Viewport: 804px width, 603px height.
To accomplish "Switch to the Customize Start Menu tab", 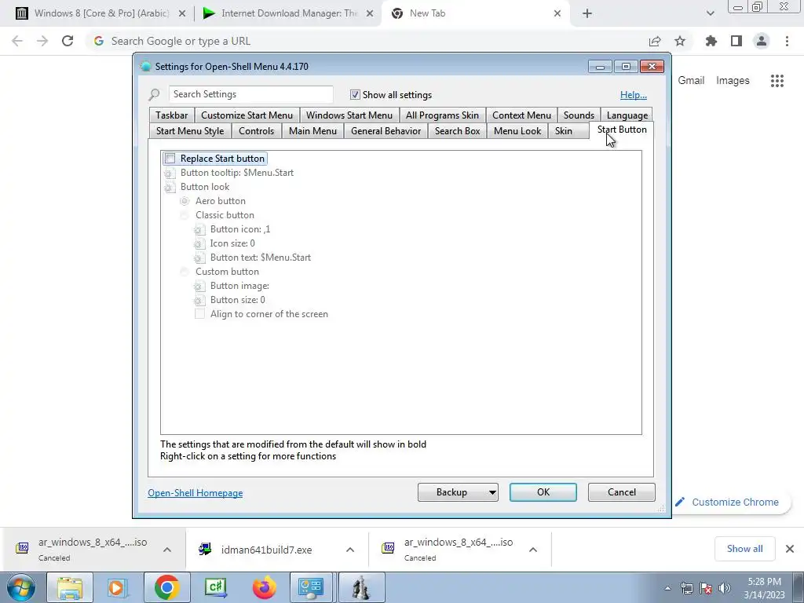I will point(247,115).
